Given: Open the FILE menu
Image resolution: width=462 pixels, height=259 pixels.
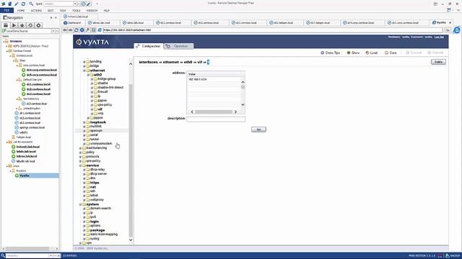Looking at the screenshot, I should pos(6,10).
